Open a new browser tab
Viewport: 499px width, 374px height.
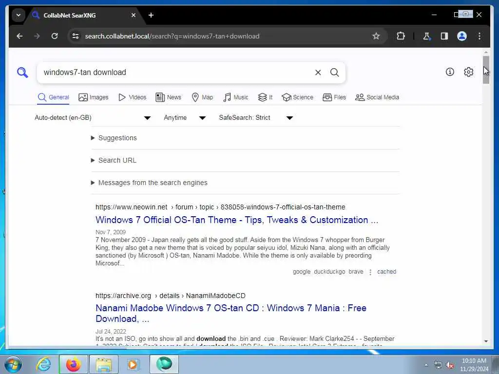click(151, 15)
